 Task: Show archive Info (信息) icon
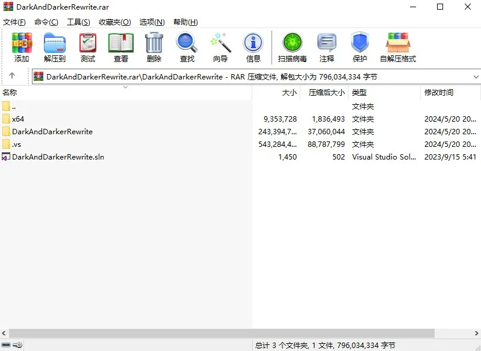point(253,43)
